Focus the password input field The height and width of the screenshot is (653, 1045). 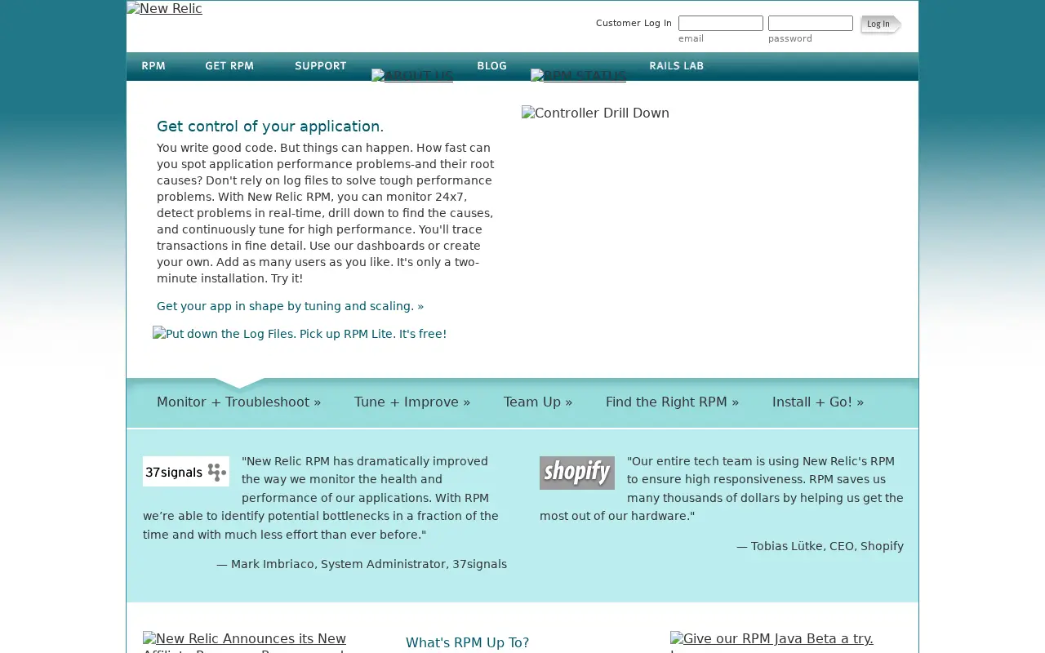tap(811, 23)
